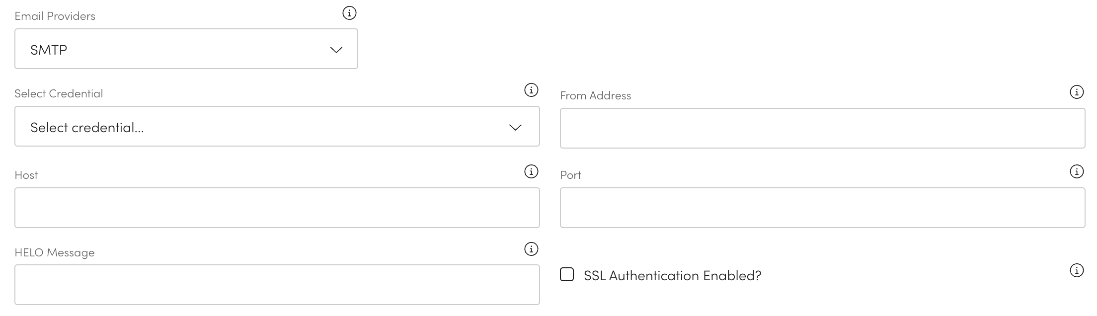
Task: Click the 'Select Credential' field label
Action: pos(59,93)
